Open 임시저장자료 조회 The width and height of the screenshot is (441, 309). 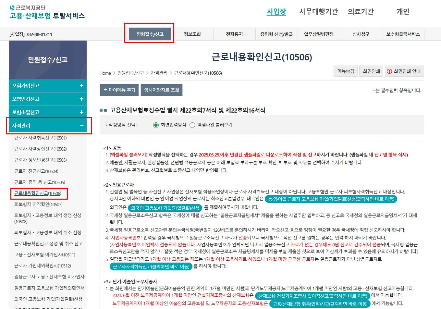tap(161, 90)
